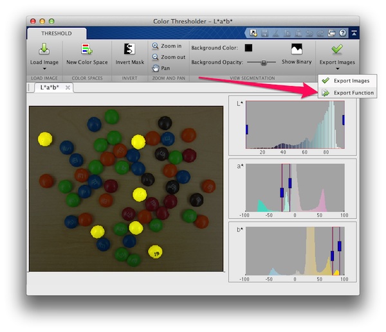Choose Export Function from the dropdown menu
This screenshot has height=332, width=386.
353,93
